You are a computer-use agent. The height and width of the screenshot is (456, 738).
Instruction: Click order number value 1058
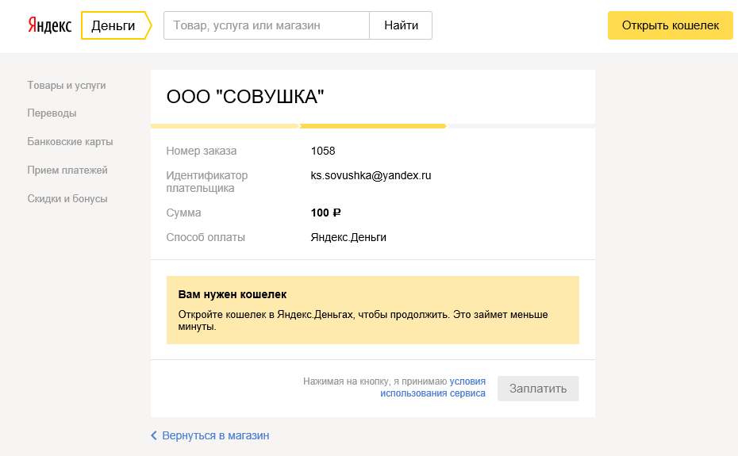point(323,151)
